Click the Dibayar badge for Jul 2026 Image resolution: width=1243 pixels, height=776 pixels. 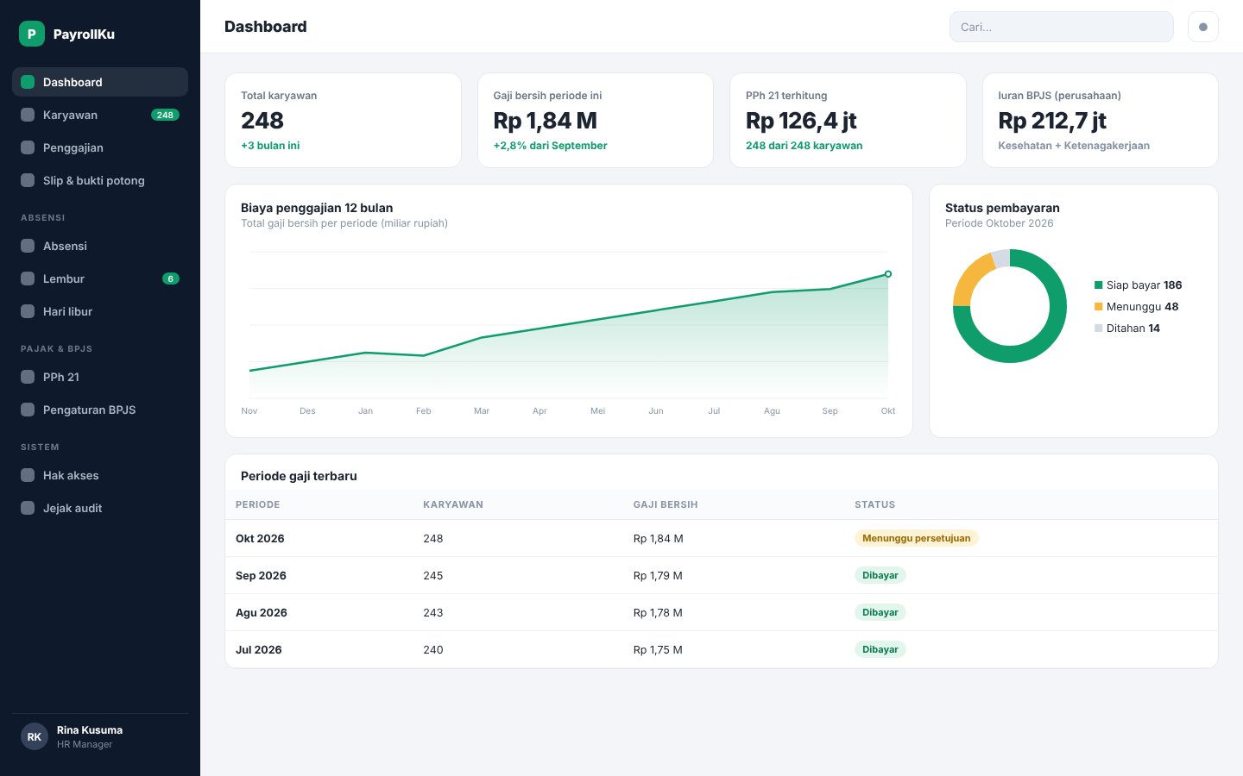[x=880, y=649]
